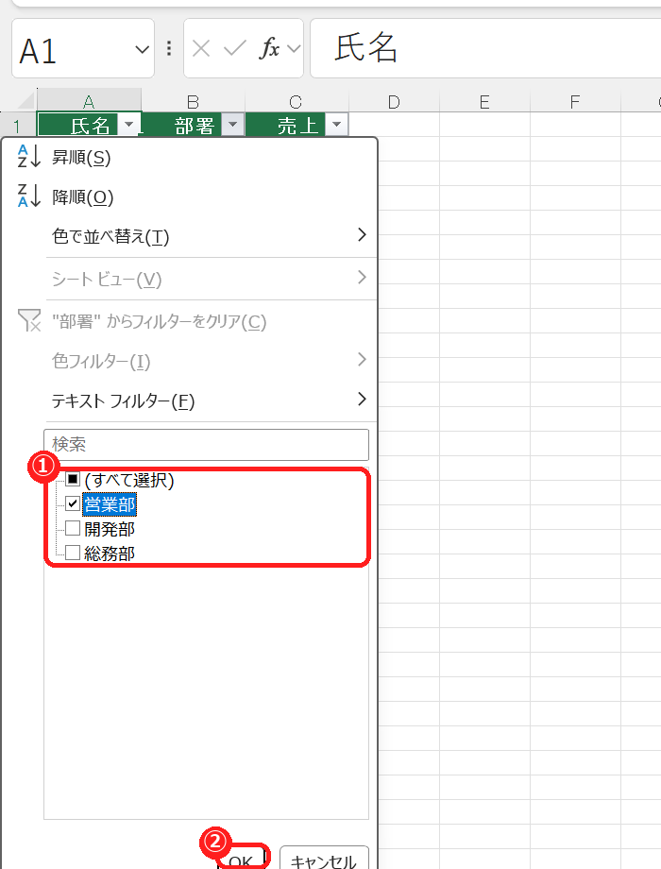Open filter dropdown for 部署 column
Screen dimensions: 661x869
[x=232, y=125]
